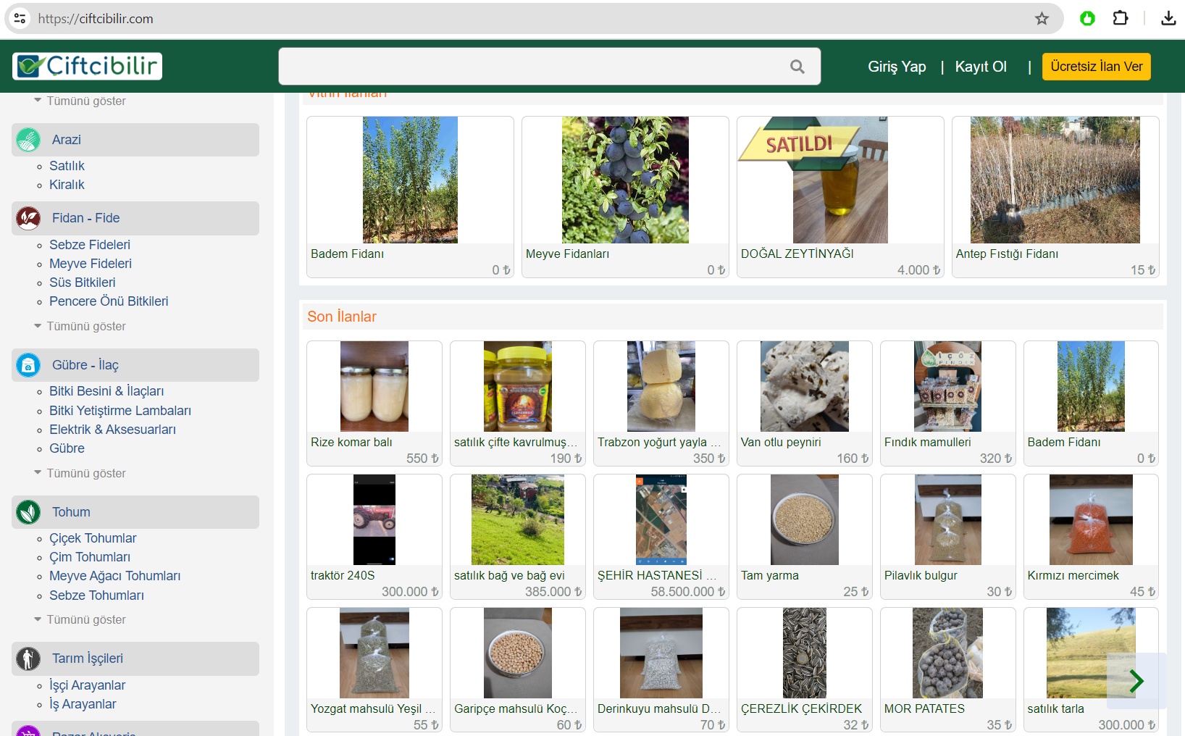Click next arrow in Son İlanlar

[x=1136, y=681]
